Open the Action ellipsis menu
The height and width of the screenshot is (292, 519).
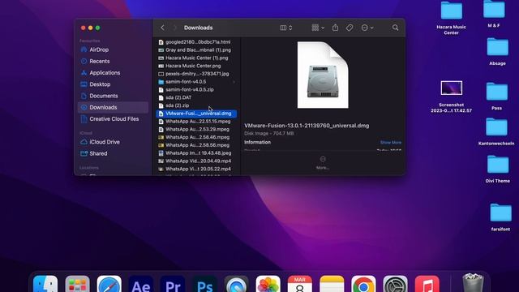click(367, 28)
